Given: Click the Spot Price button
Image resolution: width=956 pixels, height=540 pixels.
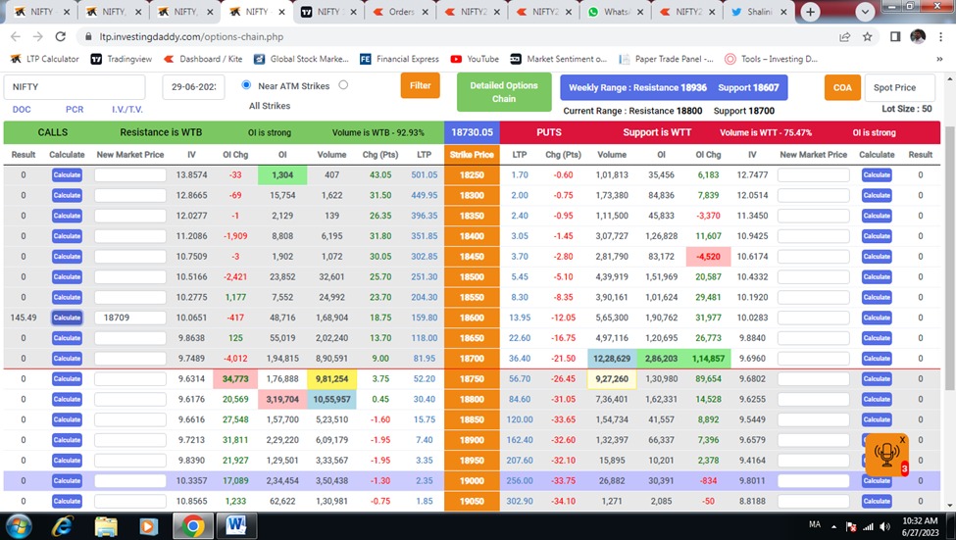Looking at the screenshot, I should 899,88.
